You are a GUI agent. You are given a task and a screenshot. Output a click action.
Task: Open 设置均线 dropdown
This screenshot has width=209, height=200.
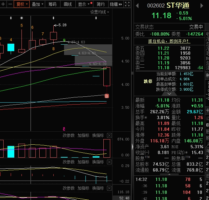pyautogui.click(x=99, y=12)
